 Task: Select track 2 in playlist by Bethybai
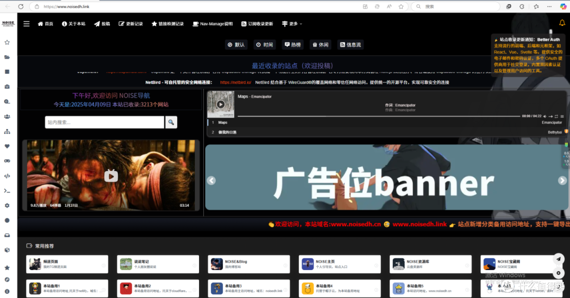387,132
